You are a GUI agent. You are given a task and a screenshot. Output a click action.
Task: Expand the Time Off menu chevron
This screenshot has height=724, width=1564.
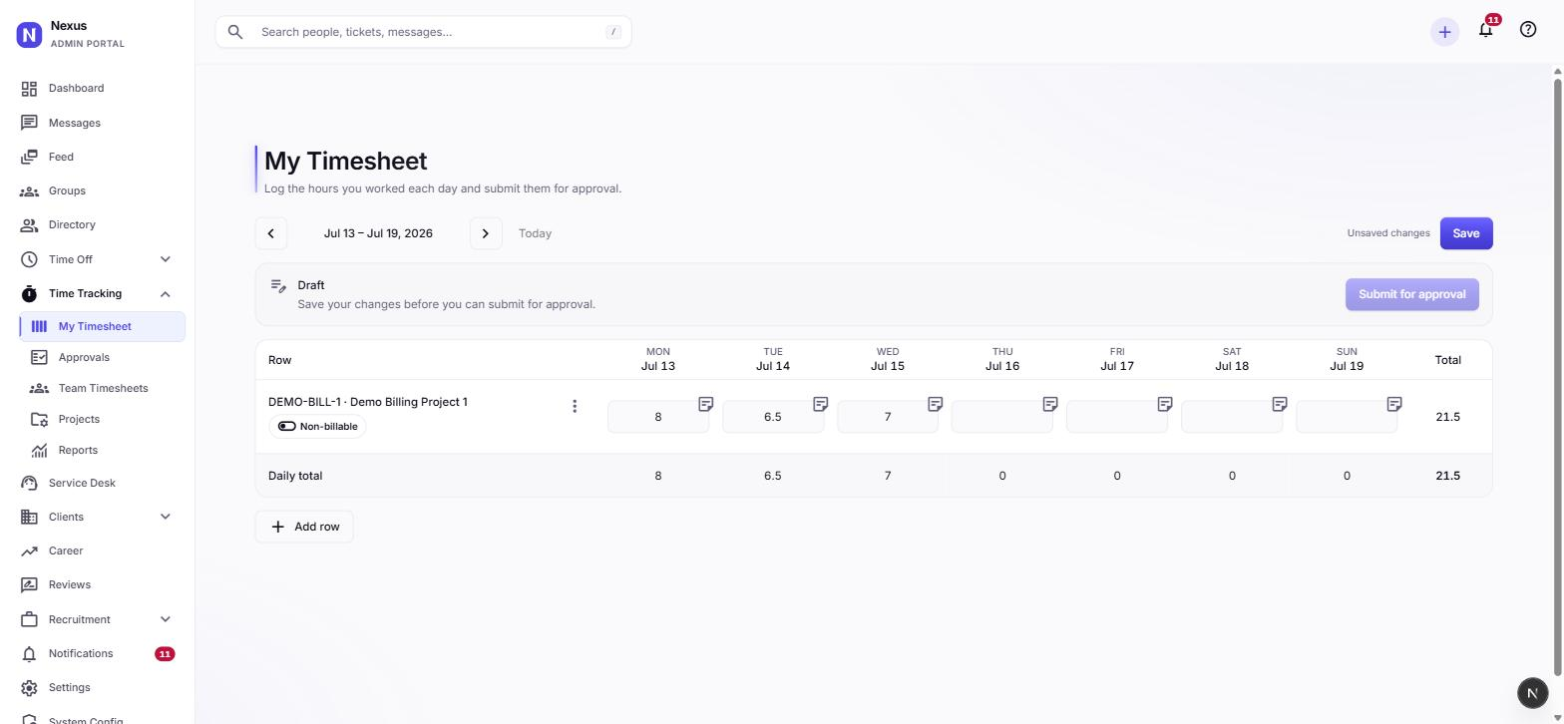click(x=166, y=259)
